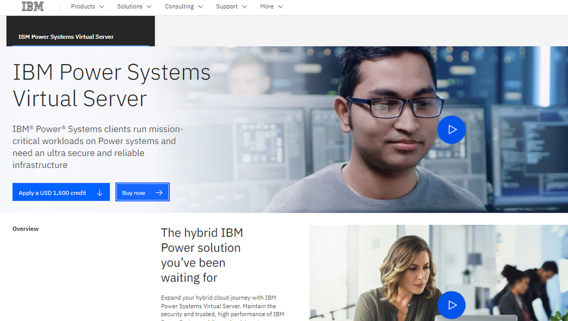
Task: Jump to the Overview section link
Action: click(26, 229)
